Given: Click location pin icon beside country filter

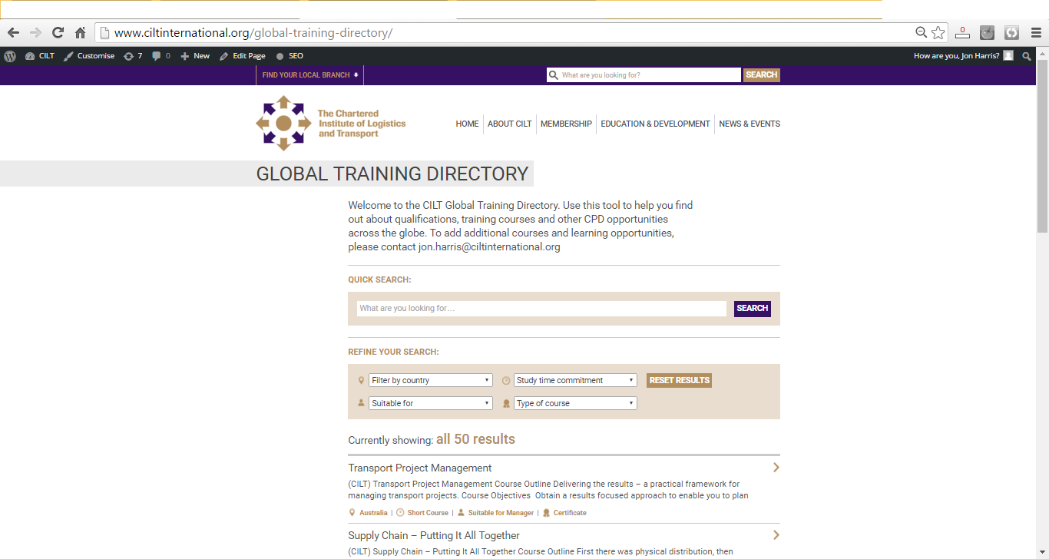Looking at the screenshot, I should coord(361,380).
